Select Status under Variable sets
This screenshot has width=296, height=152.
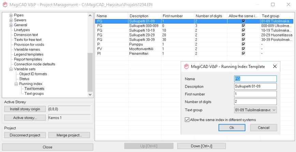coord(24,79)
